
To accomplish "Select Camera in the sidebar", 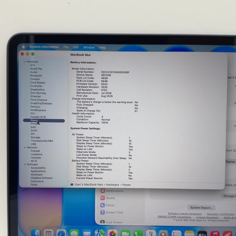I will pyautogui.click(x=35, y=79).
